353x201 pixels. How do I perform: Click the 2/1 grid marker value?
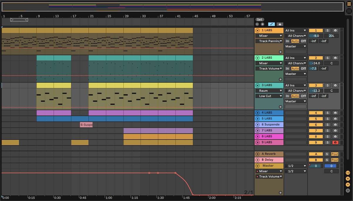point(248,192)
